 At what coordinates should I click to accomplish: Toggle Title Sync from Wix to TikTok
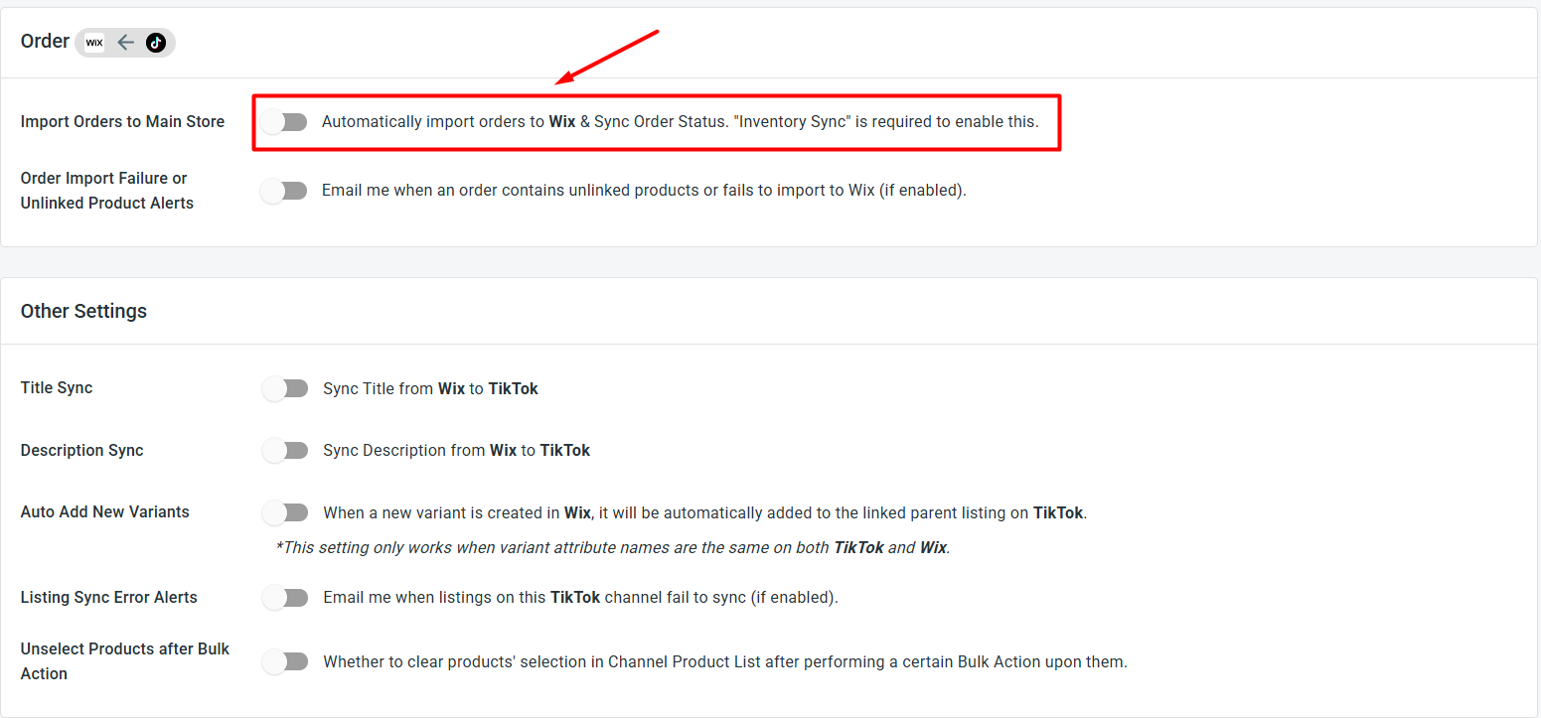[285, 388]
